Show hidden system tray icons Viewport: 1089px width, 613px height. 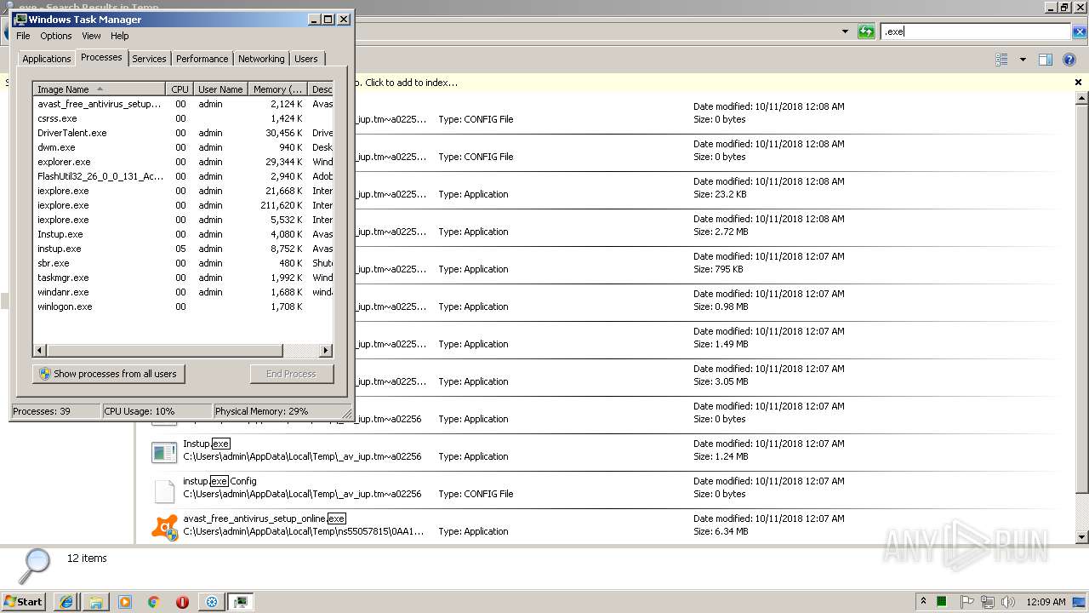923,601
